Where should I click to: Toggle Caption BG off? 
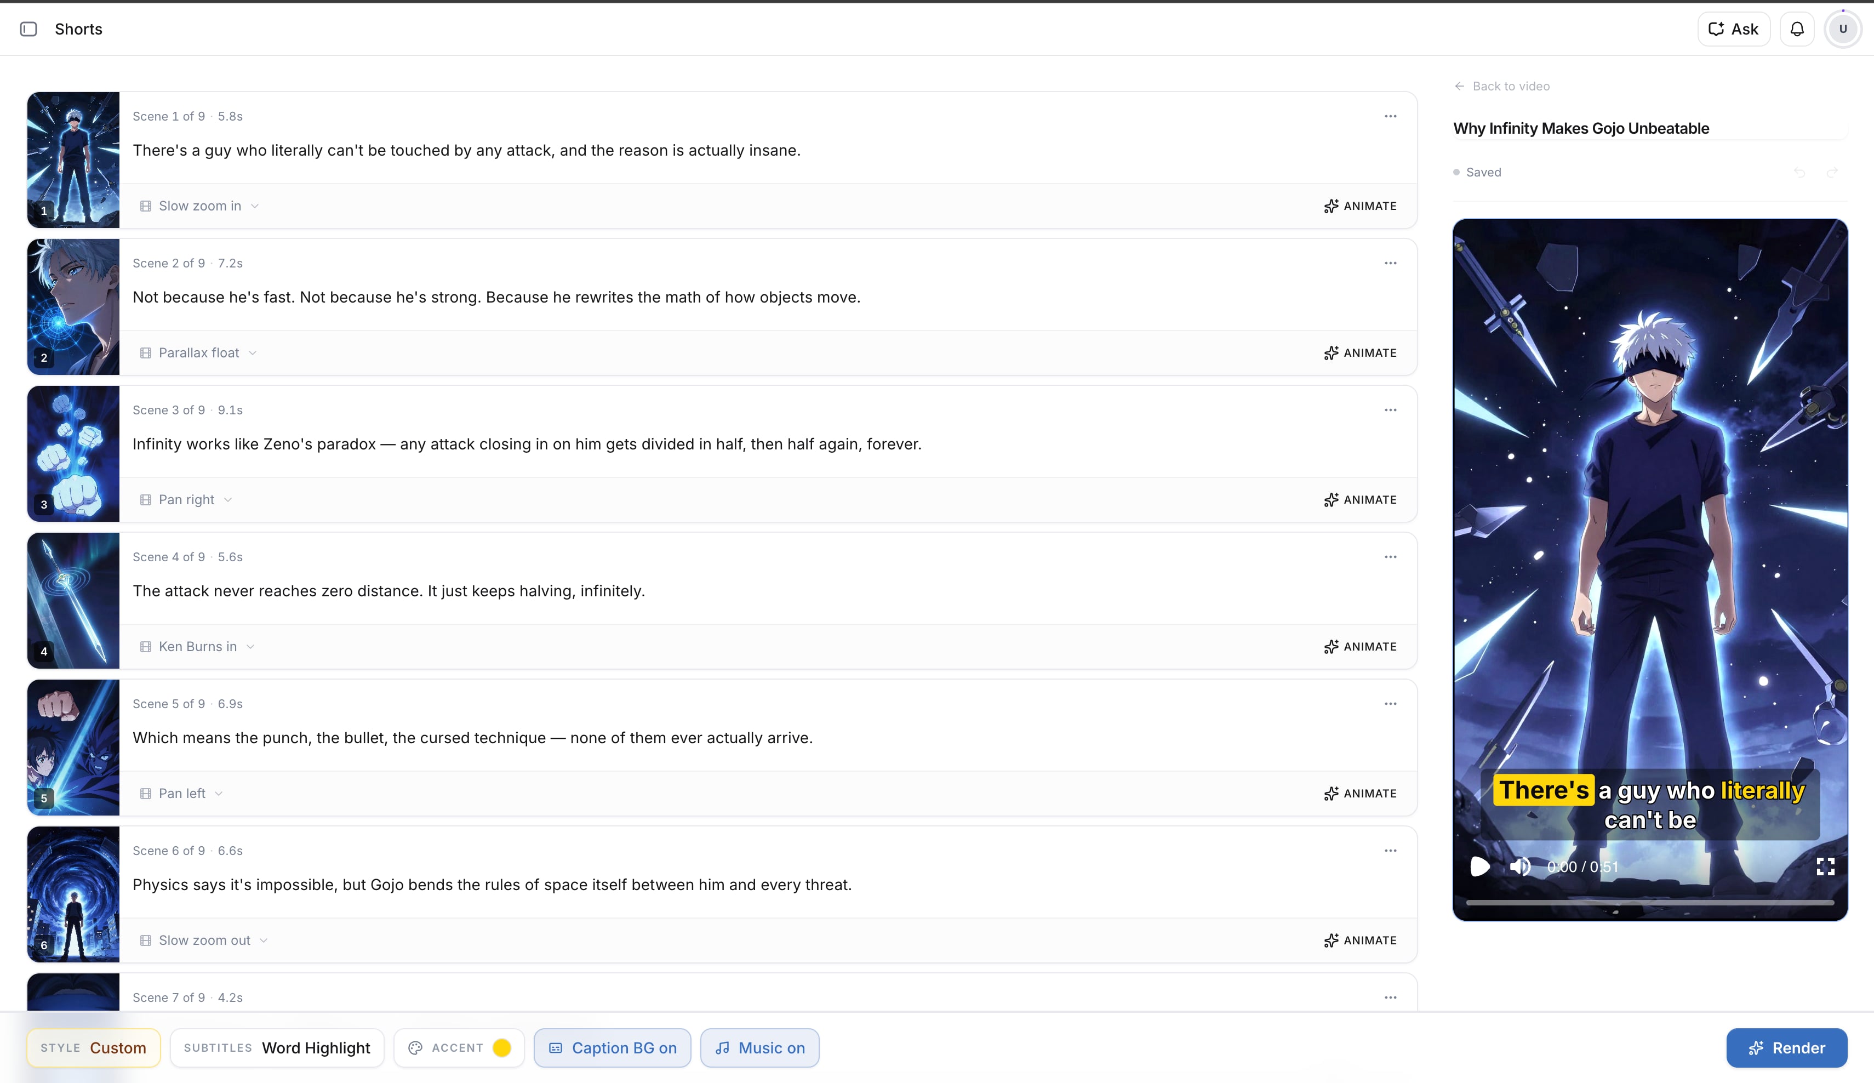(x=612, y=1048)
